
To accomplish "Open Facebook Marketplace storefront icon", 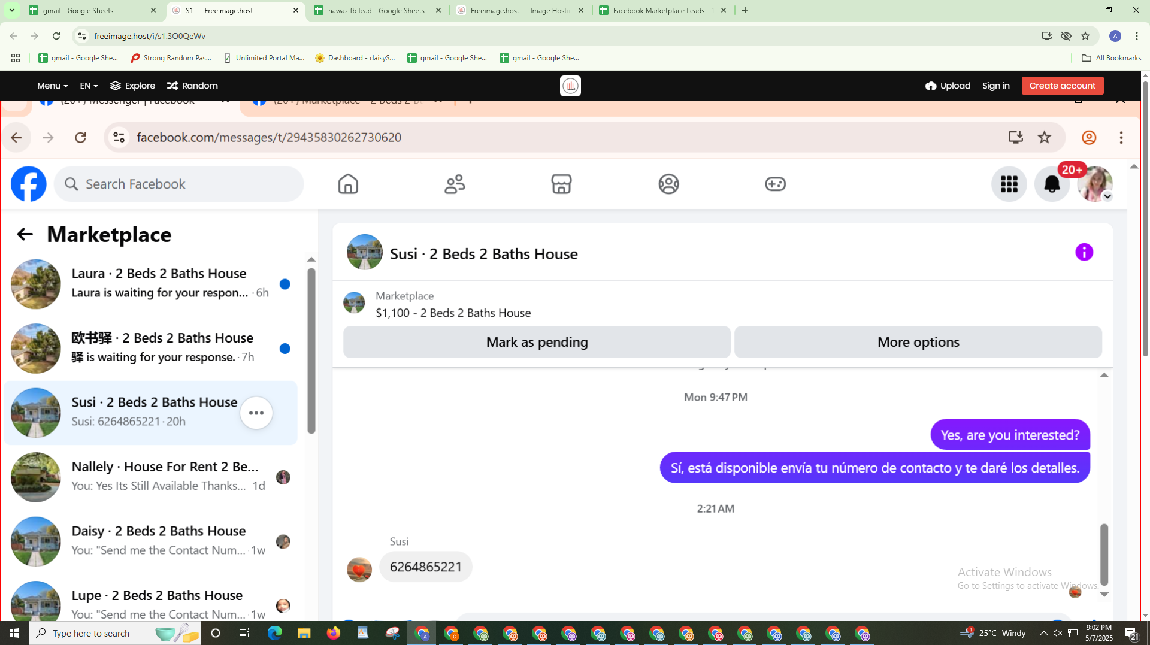I will [561, 184].
